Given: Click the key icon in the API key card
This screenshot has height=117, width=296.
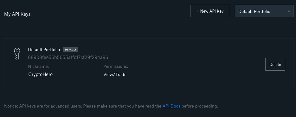Looking at the screenshot, I should pyautogui.click(x=17, y=54).
